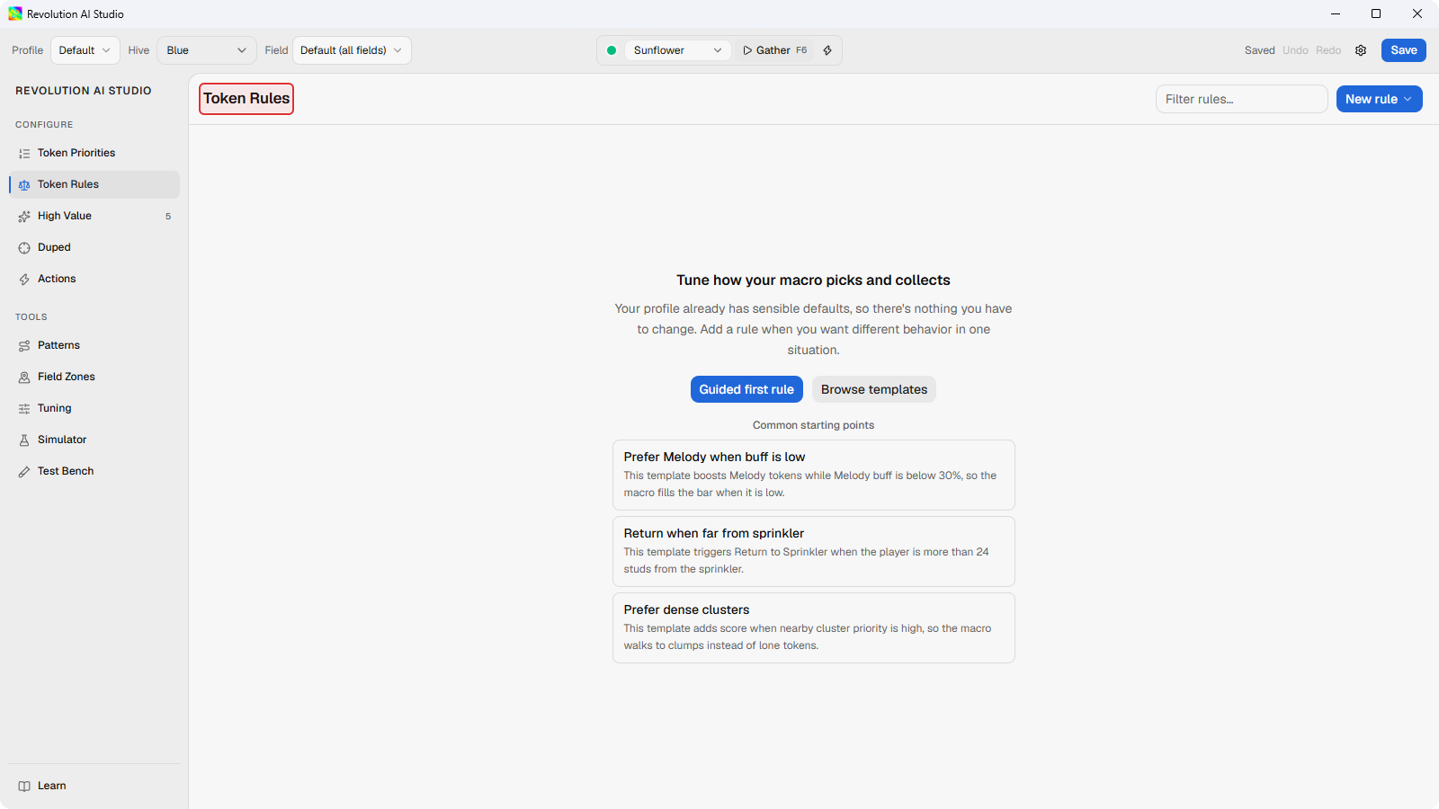Expand the Field Default (all fields) dropdown
Image resolution: width=1439 pixels, height=809 pixels.
pyautogui.click(x=352, y=50)
